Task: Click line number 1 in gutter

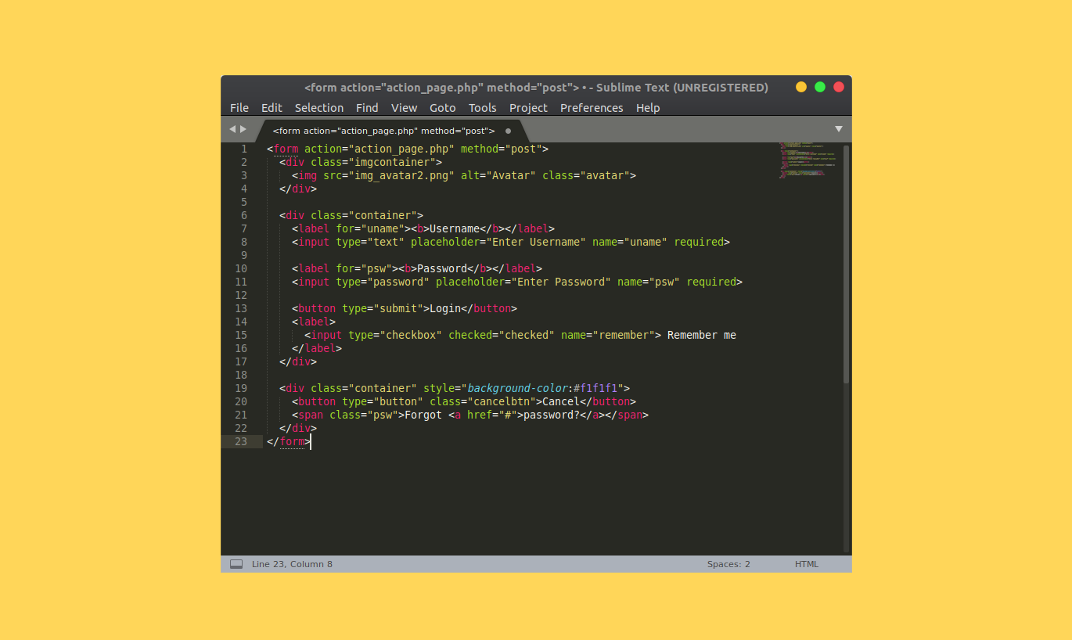Action: [244, 149]
